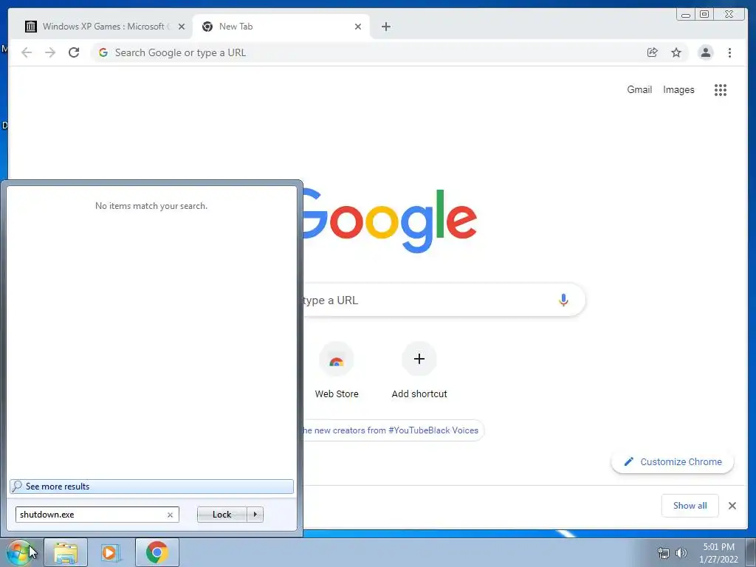
Task: Click the Customize Chrome button
Action: click(673, 462)
